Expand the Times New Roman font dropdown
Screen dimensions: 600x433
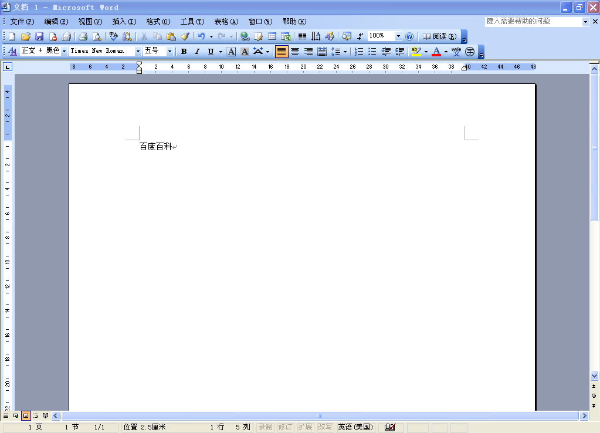tap(138, 51)
